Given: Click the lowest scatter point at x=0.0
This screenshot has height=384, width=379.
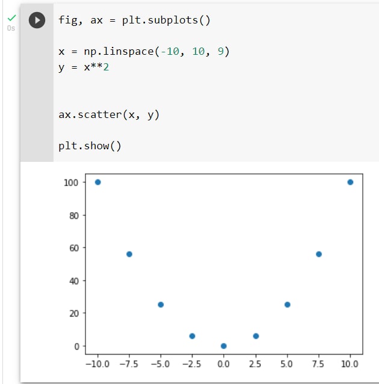Looking at the screenshot, I should (224, 346).
